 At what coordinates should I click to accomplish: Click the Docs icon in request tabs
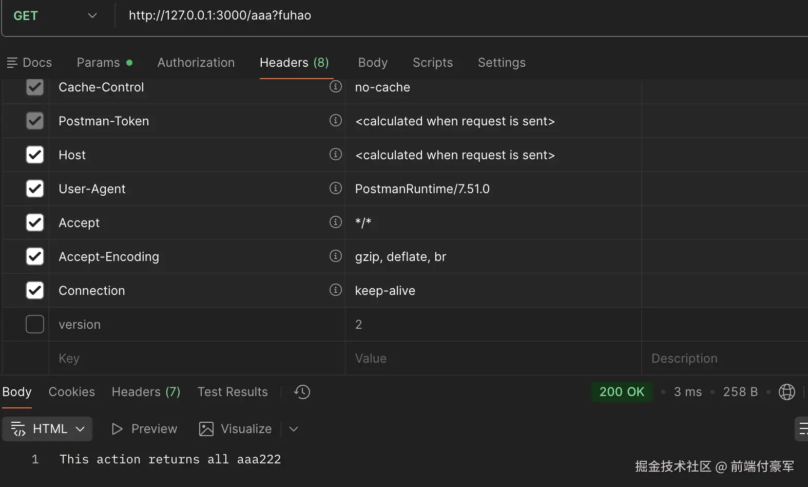click(x=12, y=63)
